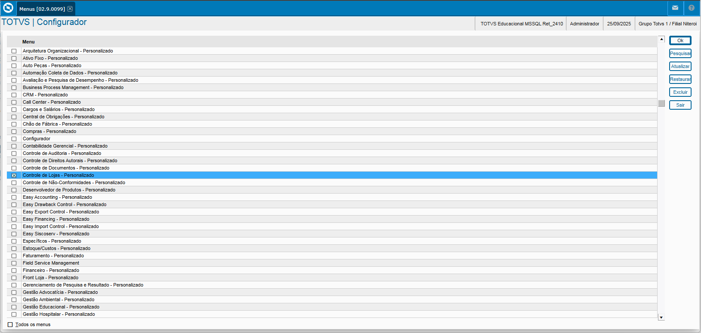Viewport: 701px width, 333px height.
Task: Click the date 25/09/2025
Action: pos(619,24)
